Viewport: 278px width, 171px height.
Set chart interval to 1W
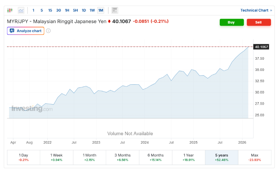pyautogui.click(x=92, y=10)
